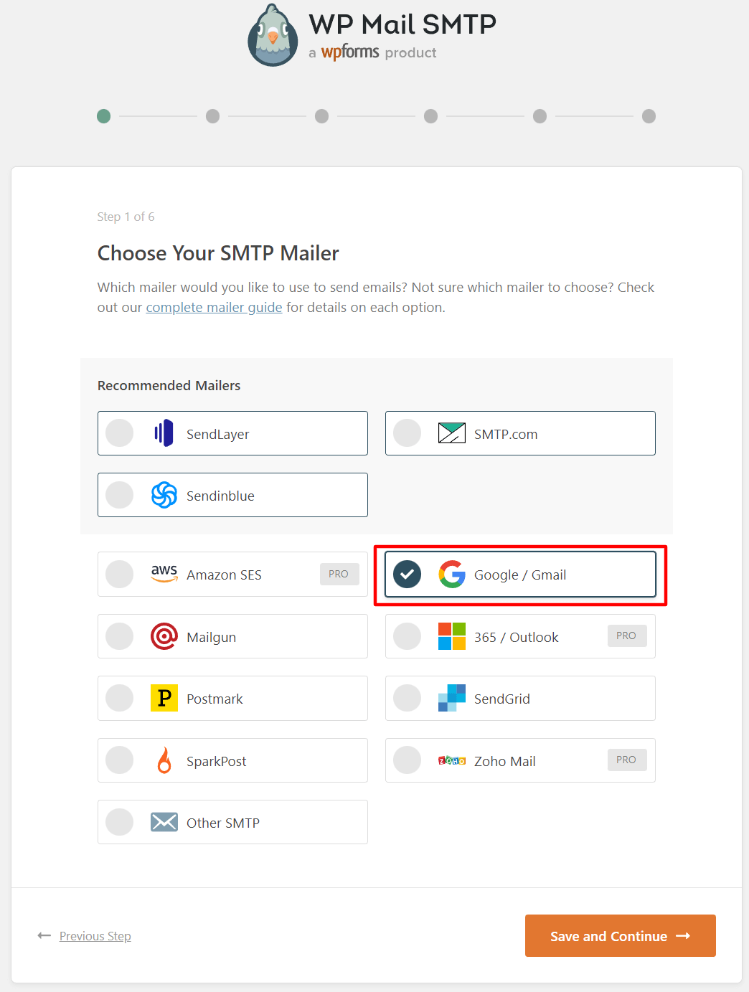Viewport: 749px width, 992px height.
Task: Click the Zoho Mail logo icon
Action: tap(451, 760)
